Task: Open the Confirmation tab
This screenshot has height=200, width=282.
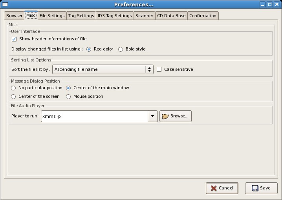Action: [203, 16]
